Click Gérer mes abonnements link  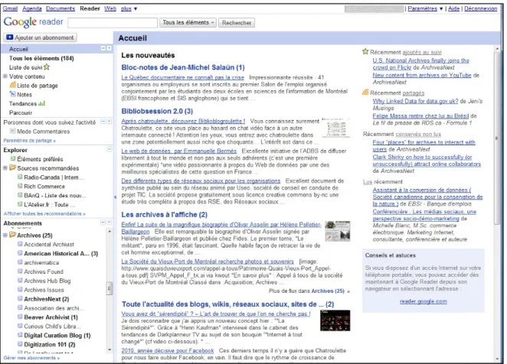(x=31, y=358)
